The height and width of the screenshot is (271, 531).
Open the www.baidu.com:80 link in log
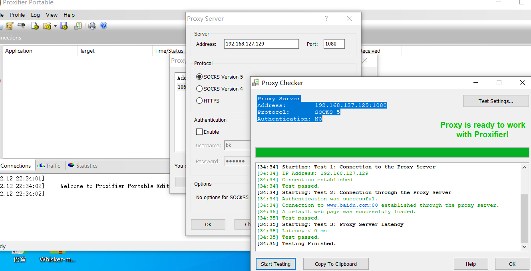pyautogui.click(x=352, y=205)
